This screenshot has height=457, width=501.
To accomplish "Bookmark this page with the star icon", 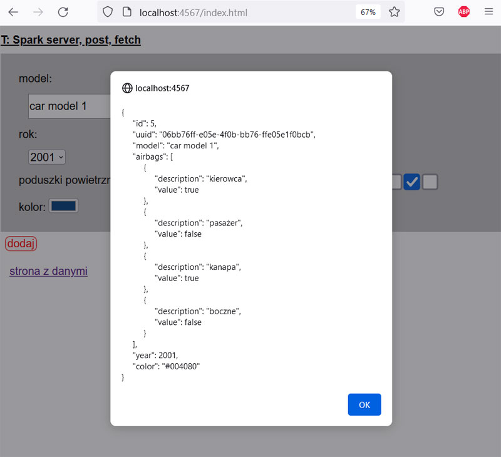I will point(394,12).
